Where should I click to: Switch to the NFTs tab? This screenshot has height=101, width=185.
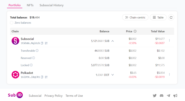click(30, 5)
